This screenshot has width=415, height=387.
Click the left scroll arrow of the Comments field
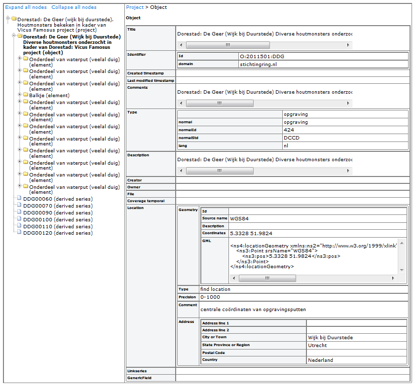pos(181,104)
